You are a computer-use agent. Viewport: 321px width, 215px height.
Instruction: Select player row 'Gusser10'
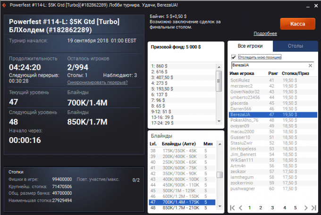[x=273, y=138]
